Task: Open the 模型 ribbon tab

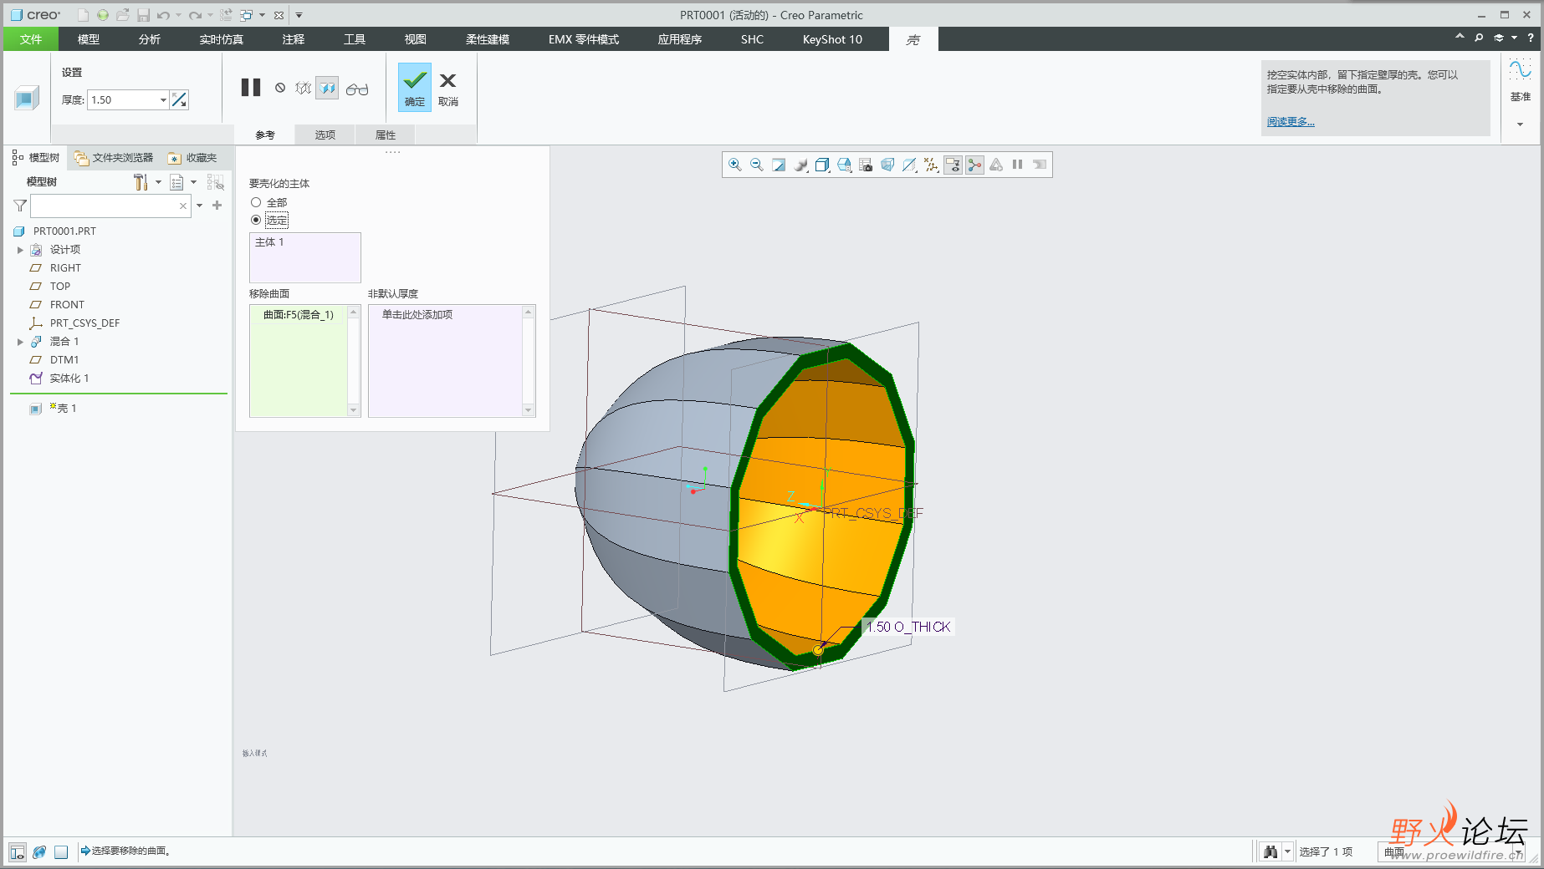Action: pos(89,39)
